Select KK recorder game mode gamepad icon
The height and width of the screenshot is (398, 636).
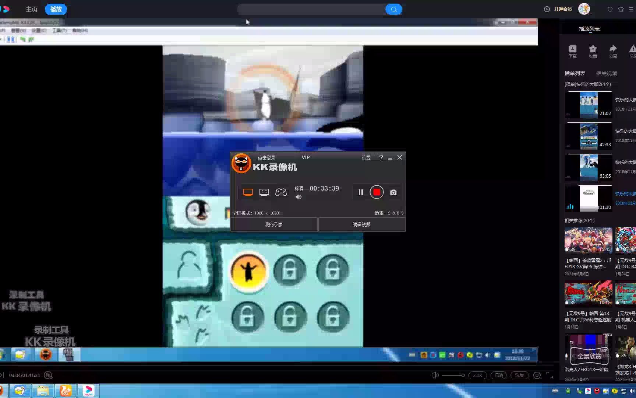pyautogui.click(x=281, y=192)
